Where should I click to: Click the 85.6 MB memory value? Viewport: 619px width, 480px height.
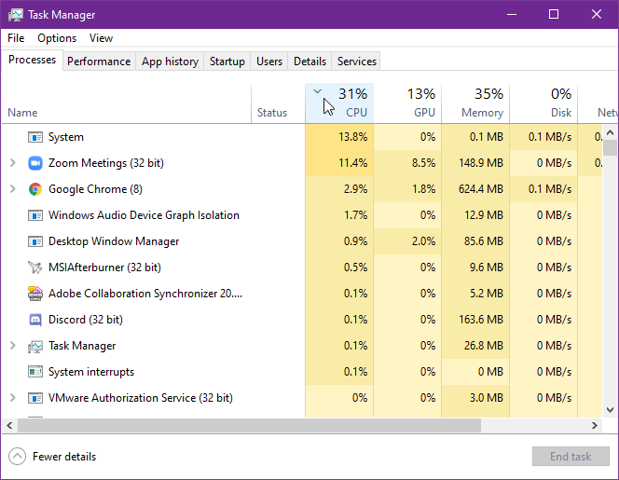(484, 241)
